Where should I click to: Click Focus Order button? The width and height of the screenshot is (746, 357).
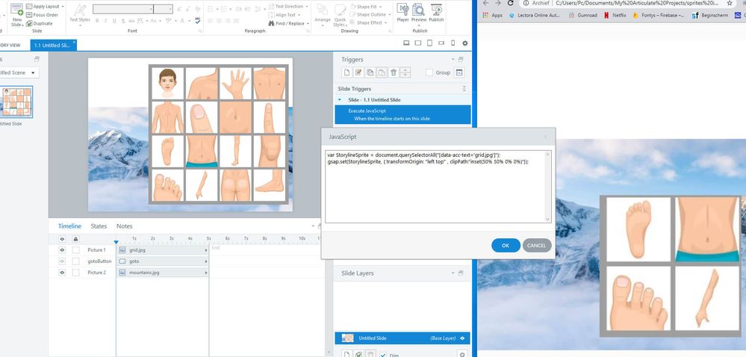42,15
